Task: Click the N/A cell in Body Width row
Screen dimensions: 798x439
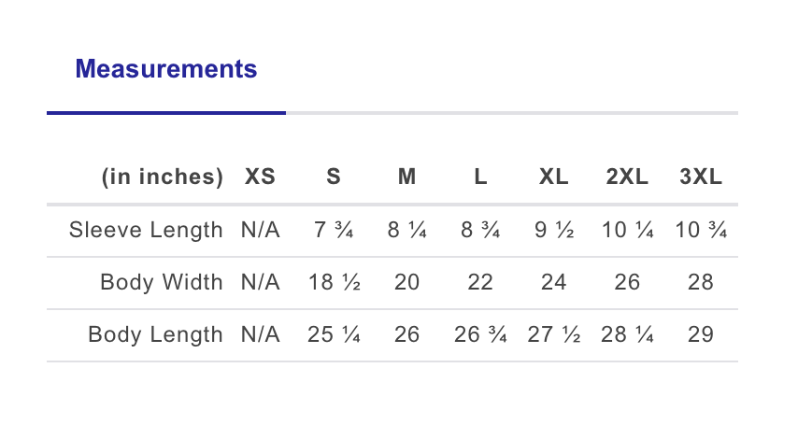Action: 260,282
